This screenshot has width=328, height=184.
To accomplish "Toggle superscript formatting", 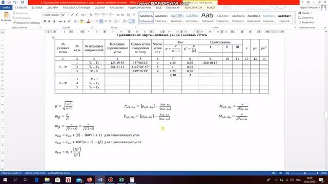I will coord(69,21).
